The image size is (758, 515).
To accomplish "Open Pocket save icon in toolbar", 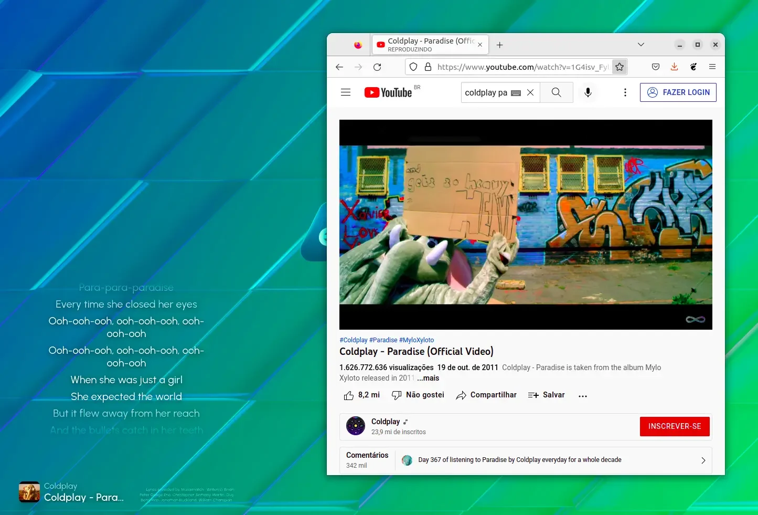I will pos(656,67).
